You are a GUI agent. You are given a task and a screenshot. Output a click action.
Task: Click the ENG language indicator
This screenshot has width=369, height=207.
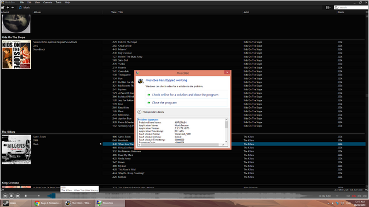pyautogui.click(x=348, y=203)
